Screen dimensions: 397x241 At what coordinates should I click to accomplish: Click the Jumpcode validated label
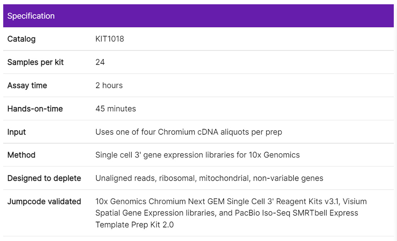tap(44, 202)
